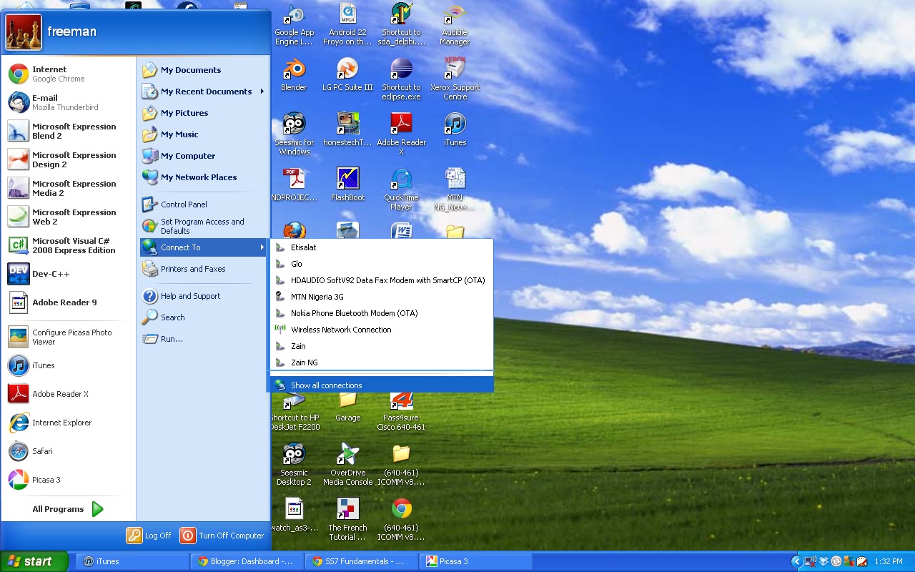Screen dimensions: 915x572
Task: Open Search from Start menu
Action: point(203,317)
